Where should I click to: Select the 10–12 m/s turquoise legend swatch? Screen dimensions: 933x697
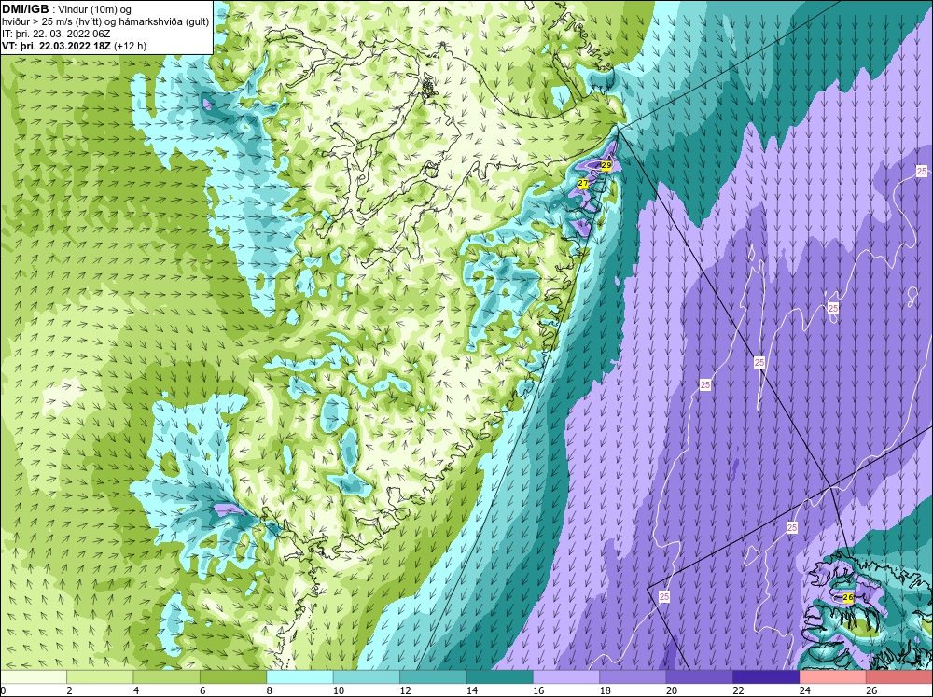[x=367, y=676]
